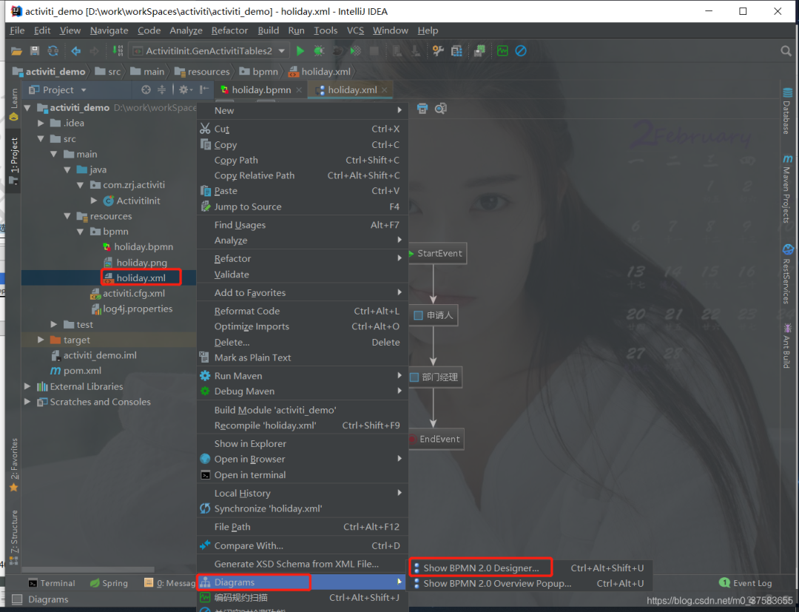Choose Show in Explorer

[x=303, y=444]
